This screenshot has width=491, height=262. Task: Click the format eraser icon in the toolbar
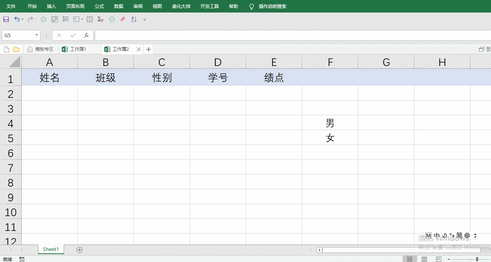[122, 19]
